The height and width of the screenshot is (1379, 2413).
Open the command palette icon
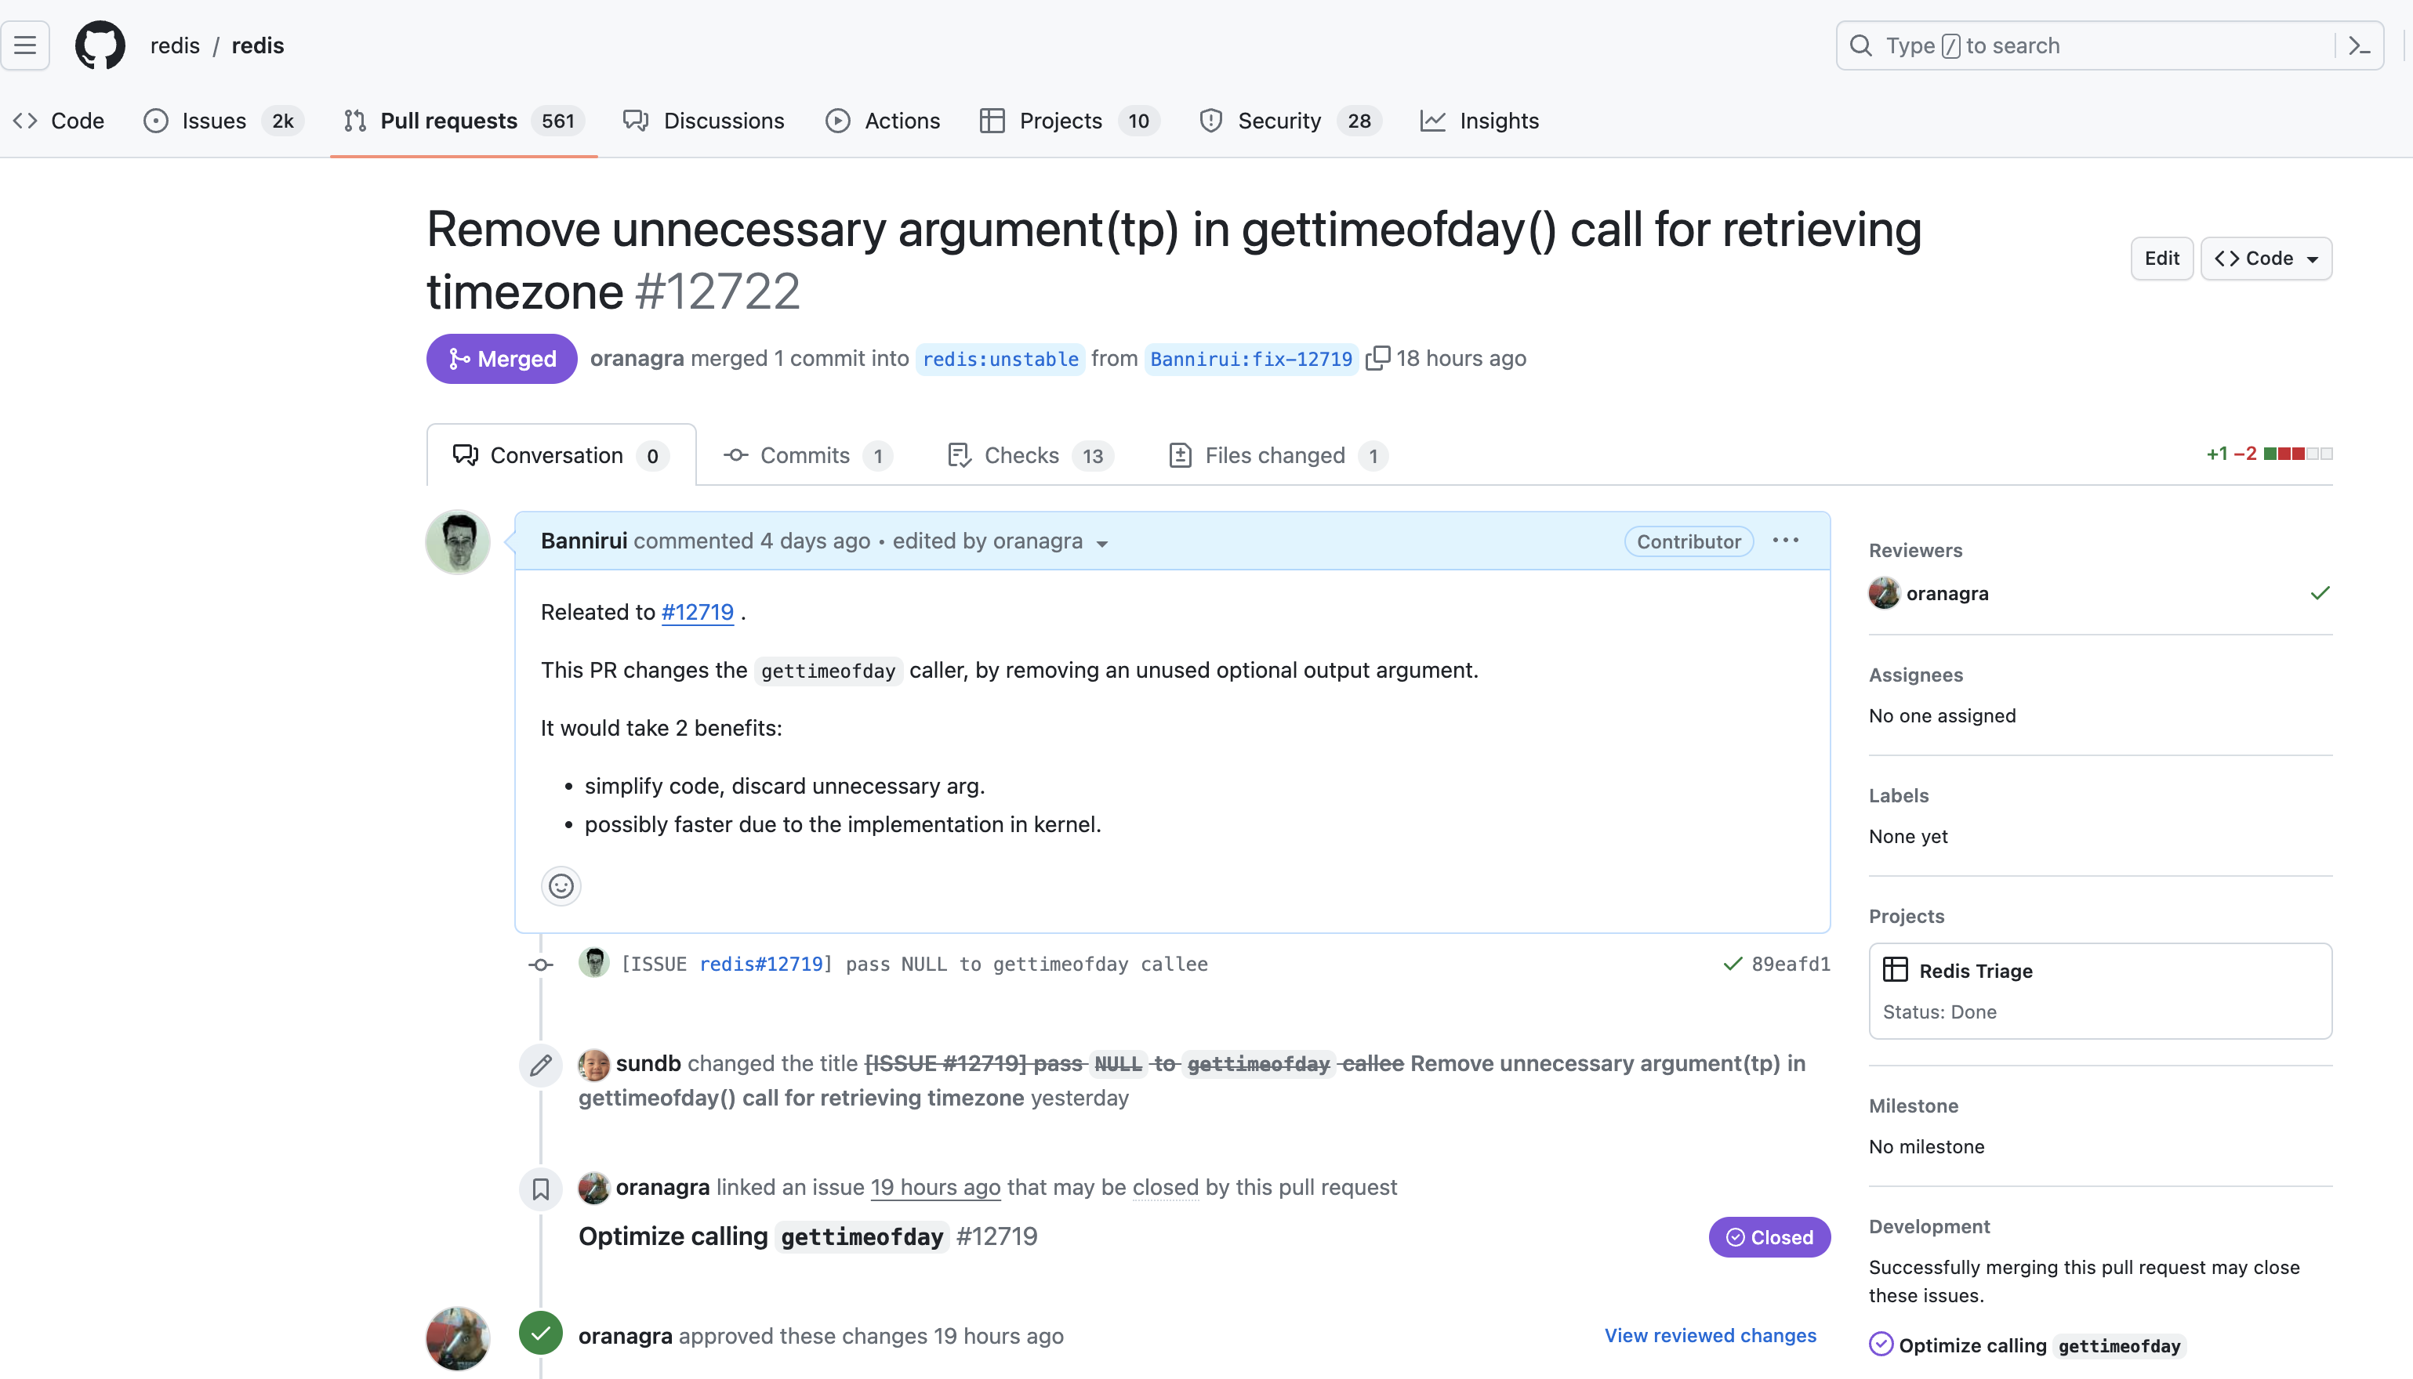2359,45
